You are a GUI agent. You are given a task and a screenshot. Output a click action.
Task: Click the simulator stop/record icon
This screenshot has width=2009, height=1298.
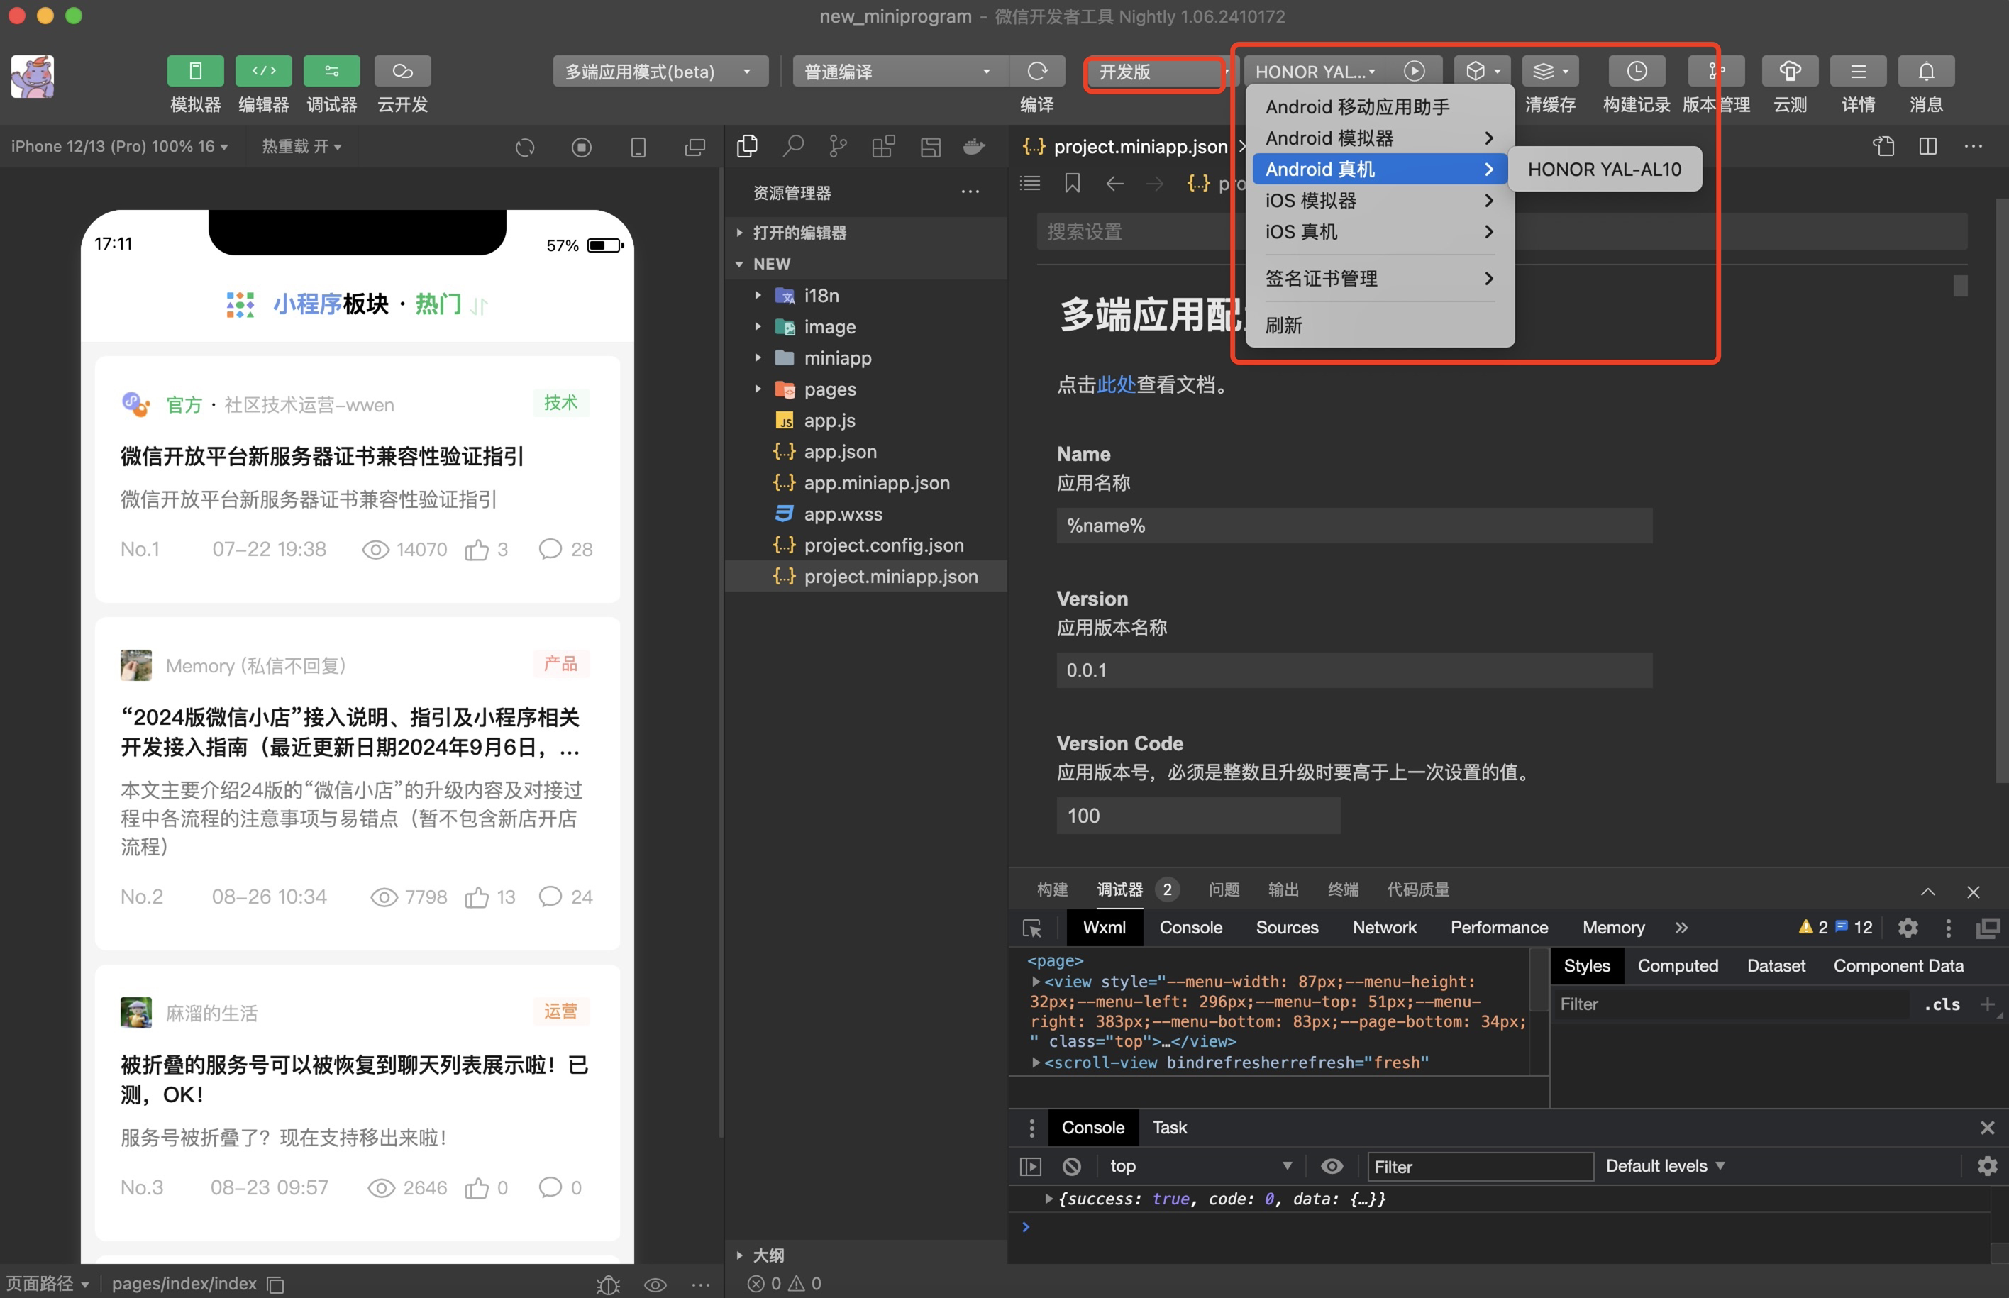click(x=581, y=148)
